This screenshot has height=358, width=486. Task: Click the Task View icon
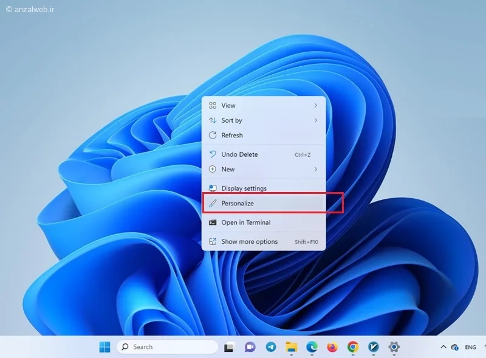coord(230,347)
